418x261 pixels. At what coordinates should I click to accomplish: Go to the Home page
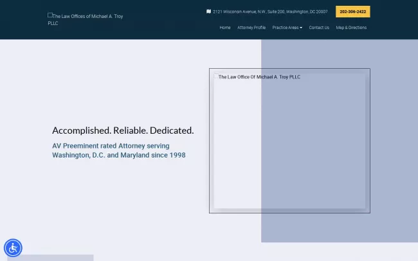click(x=224, y=28)
